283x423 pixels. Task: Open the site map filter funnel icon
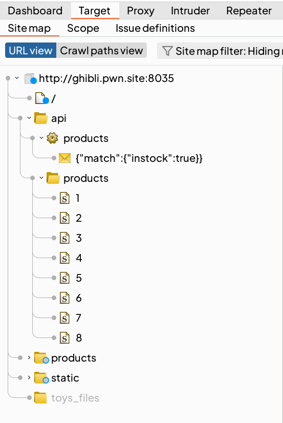(x=167, y=51)
